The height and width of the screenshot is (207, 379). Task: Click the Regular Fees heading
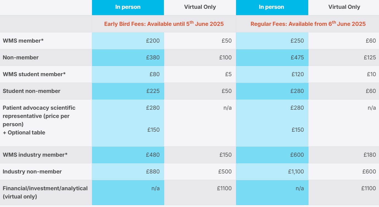coord(308,24)
